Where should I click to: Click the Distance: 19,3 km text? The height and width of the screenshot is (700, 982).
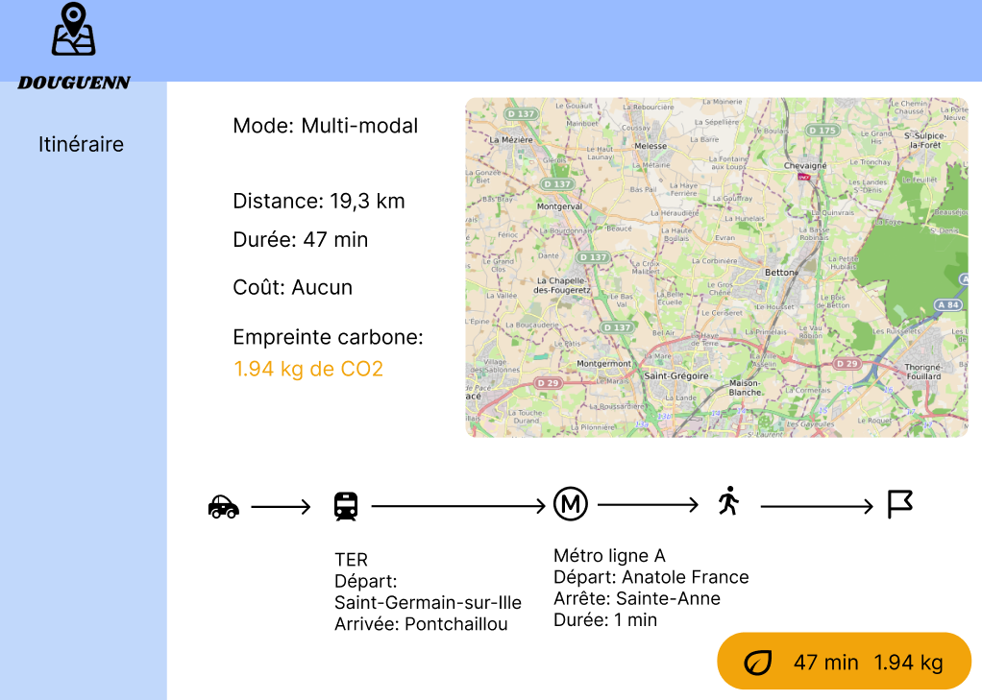click(319, 201)
